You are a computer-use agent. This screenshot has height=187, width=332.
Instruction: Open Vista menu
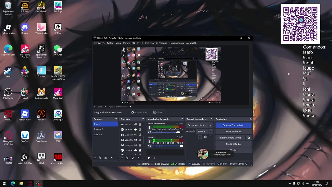click(118, 43)
